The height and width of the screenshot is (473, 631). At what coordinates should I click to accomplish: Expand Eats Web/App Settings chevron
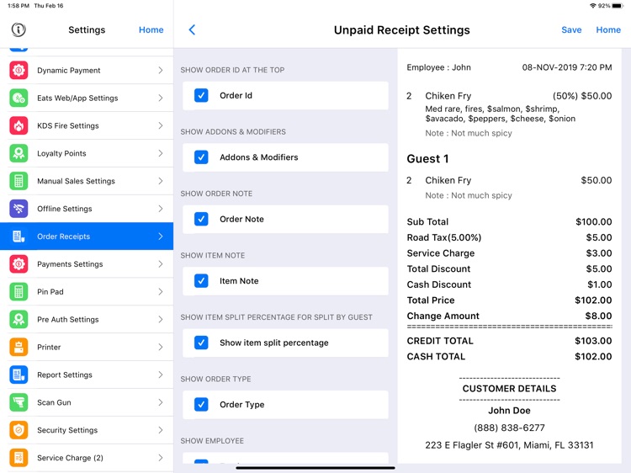pyautogui.click(x=161, y=98)
